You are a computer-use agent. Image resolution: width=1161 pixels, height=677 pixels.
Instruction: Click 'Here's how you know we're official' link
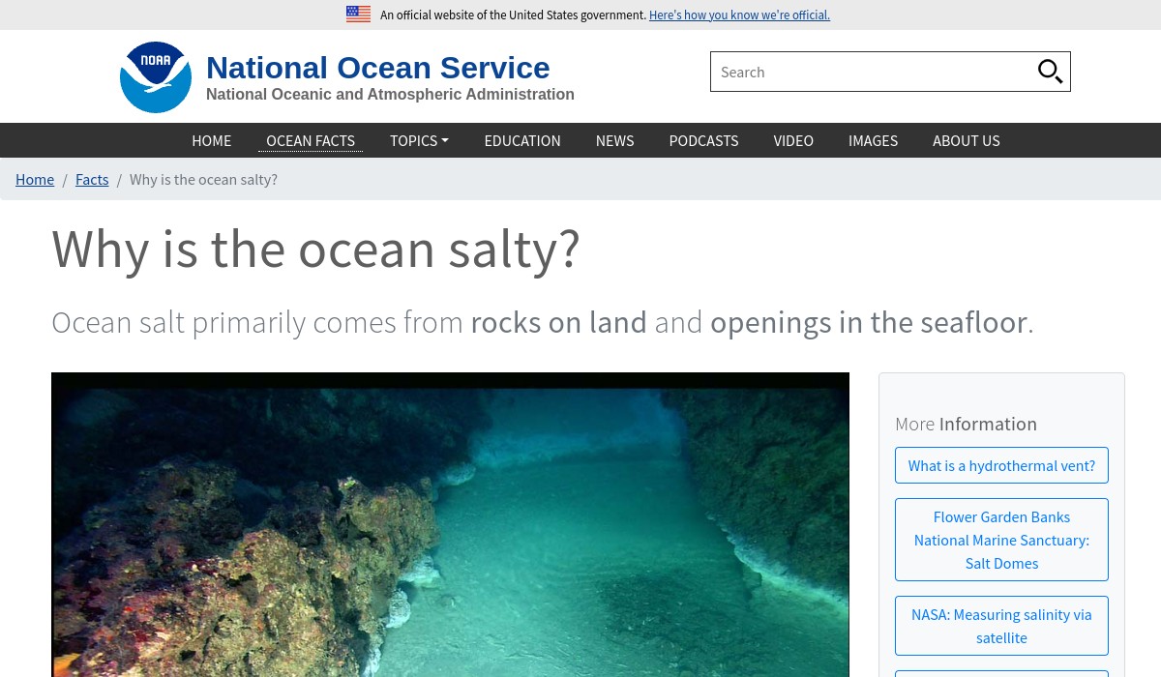click(739, 15)
